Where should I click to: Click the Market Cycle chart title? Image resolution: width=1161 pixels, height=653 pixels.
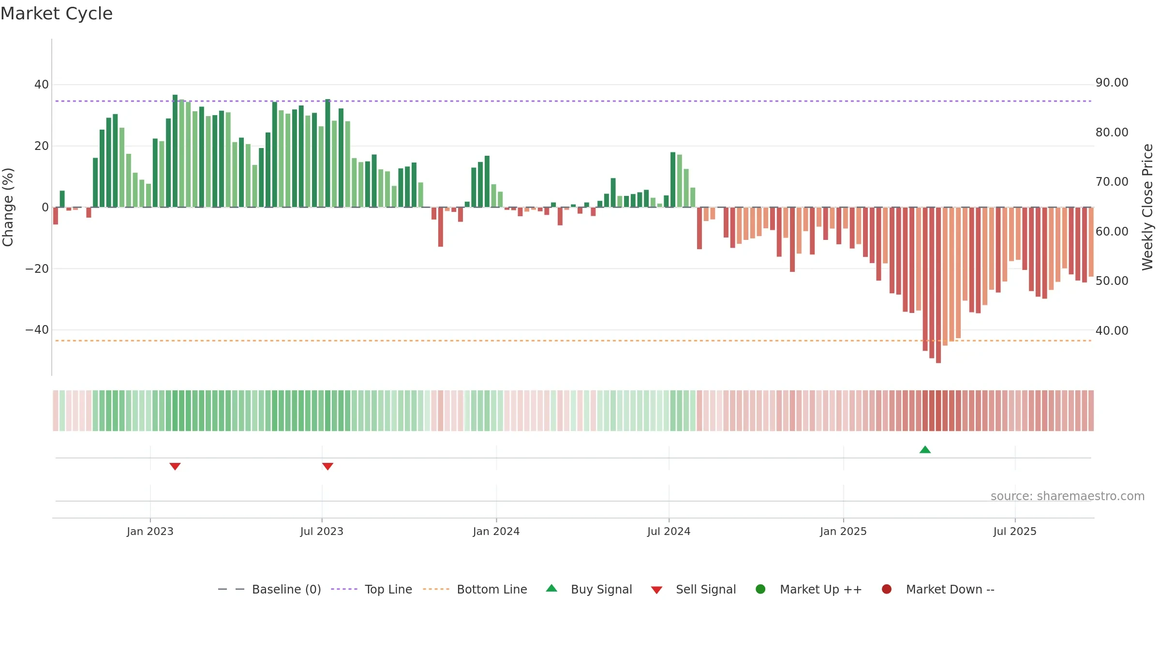[x=57, y=14]
